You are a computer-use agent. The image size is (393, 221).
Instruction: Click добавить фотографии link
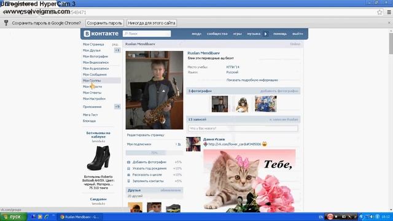(x=279, y=91)
